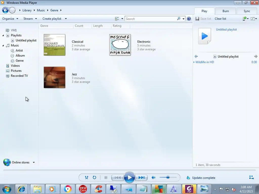This screenshot has height=194, width=259.
Task: Mute the player volume
Action: pyautogui.click(x=154, y=178)
